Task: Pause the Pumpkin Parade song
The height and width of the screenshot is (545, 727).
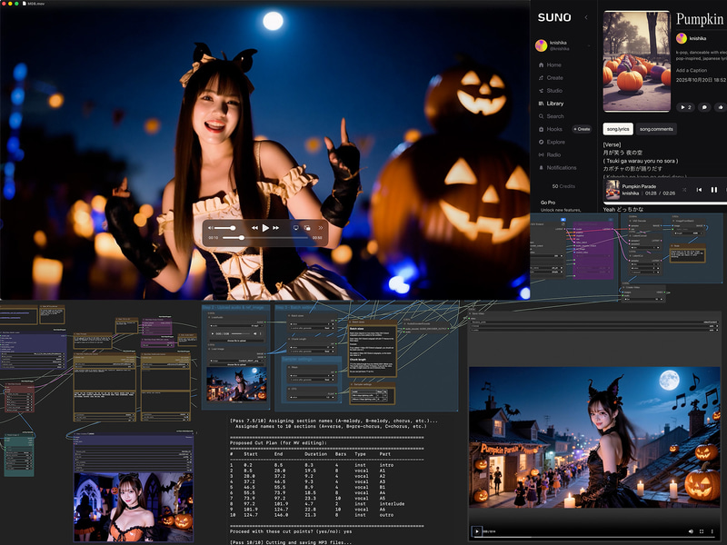Action: [x=713, y=190]
